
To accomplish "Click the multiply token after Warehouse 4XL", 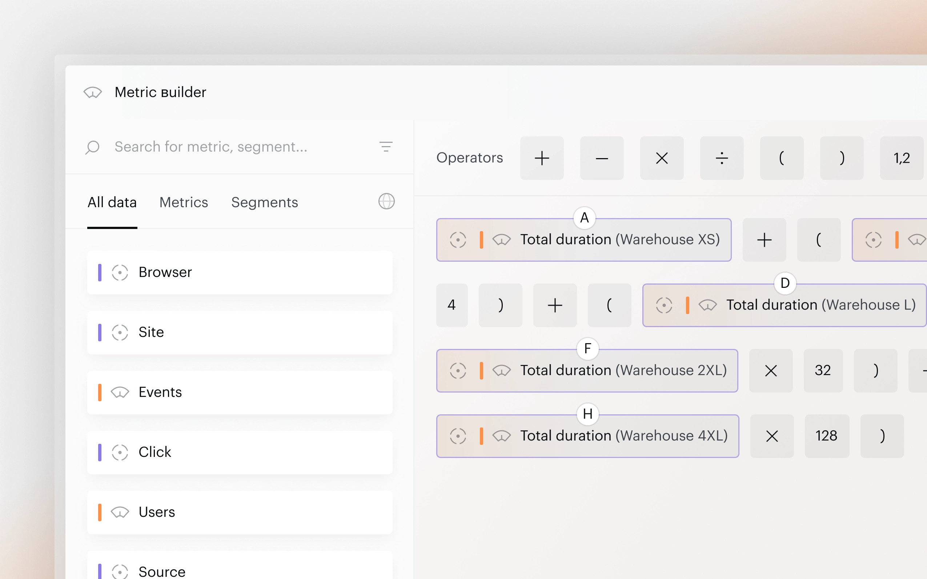I will [772, 436].
